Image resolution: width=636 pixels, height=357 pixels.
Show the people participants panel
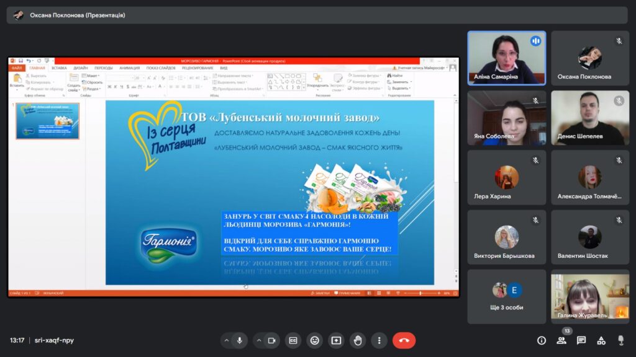click(x=561, y=340)
